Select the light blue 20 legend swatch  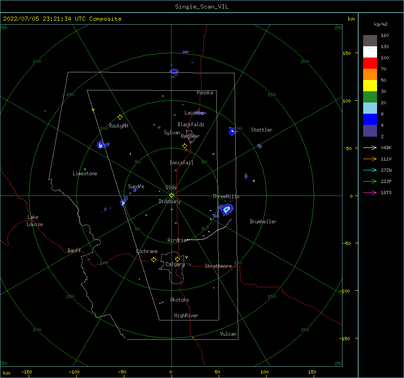tap(370, 108)
